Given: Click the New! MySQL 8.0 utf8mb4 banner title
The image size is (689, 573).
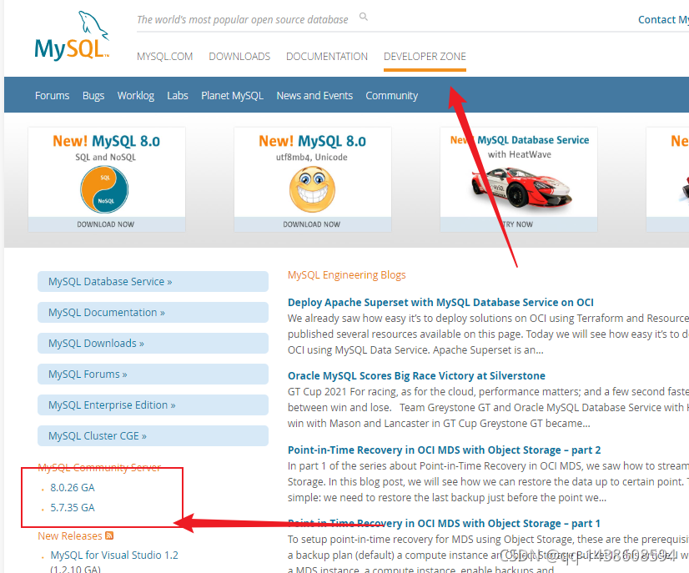Looking at the screenshot, I should click(x=313, y=141).
